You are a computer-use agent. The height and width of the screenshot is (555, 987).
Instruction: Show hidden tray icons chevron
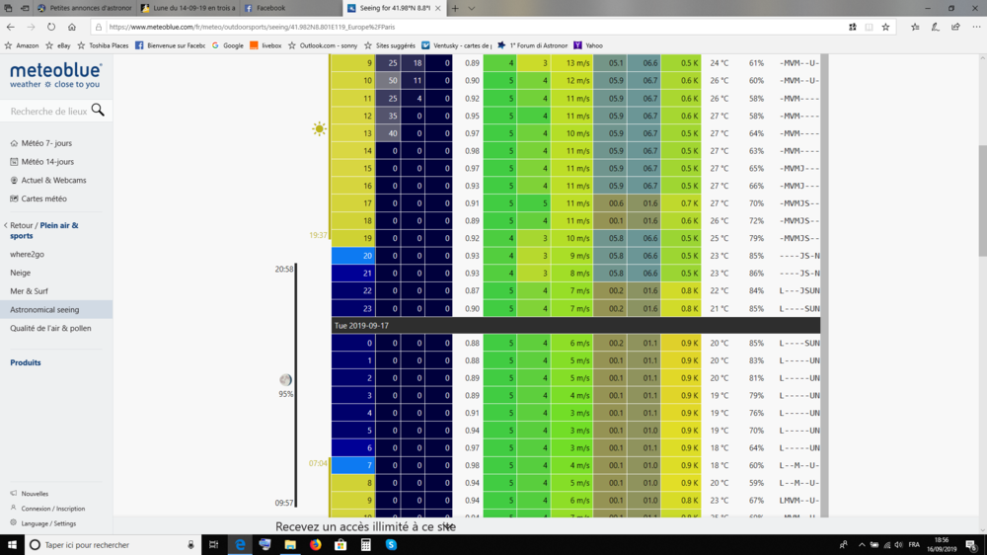[x=862, y=545]
